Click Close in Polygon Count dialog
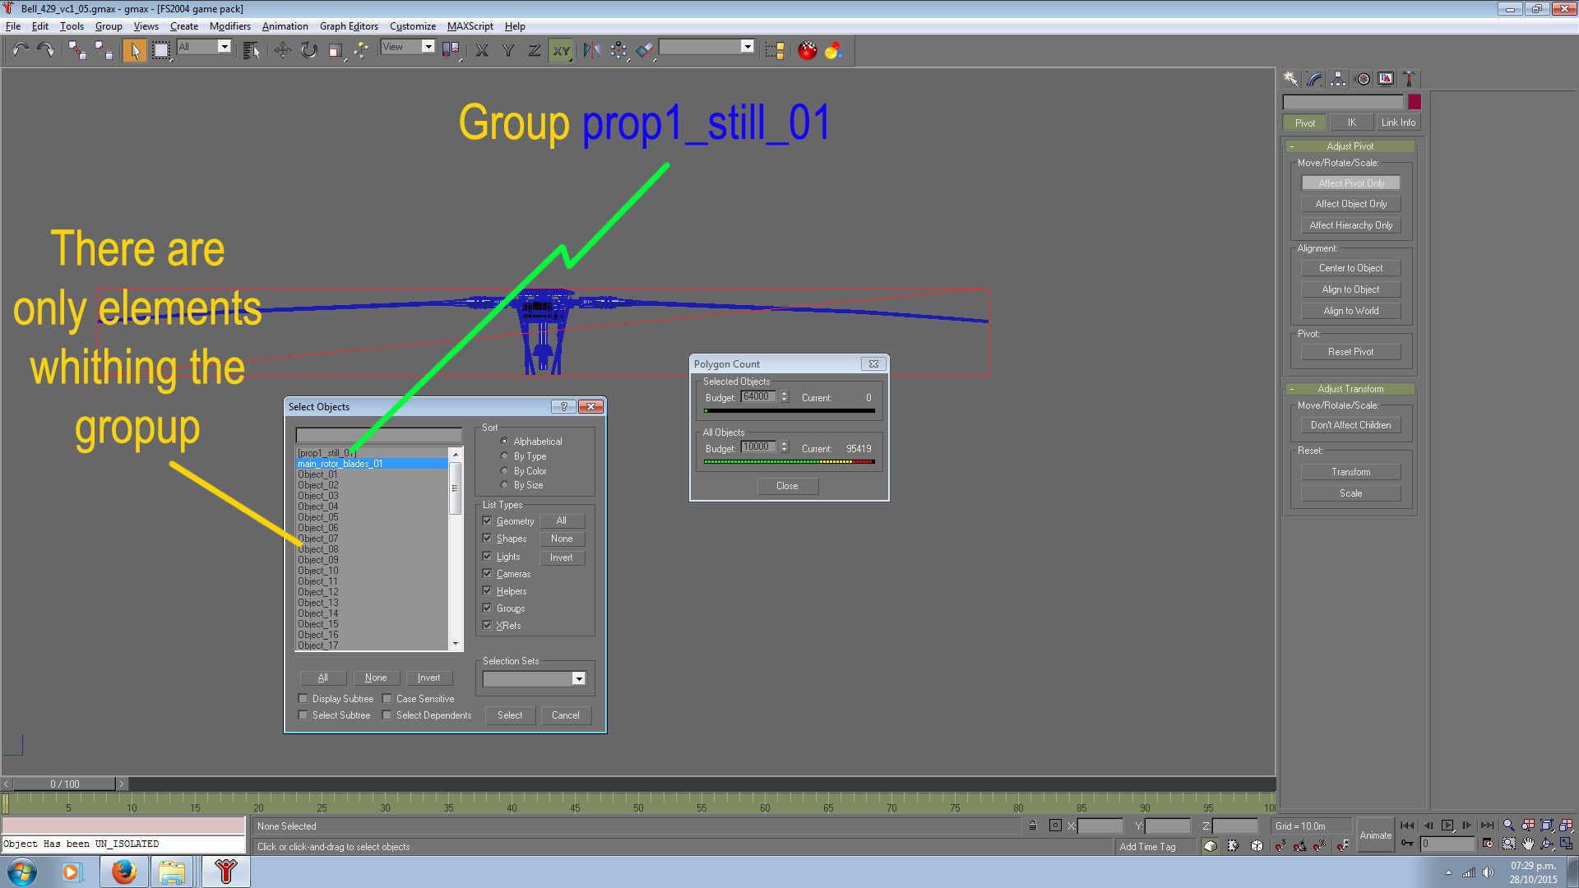The image size is (1579, 888). pyautogui.click(x=786, y=486)
